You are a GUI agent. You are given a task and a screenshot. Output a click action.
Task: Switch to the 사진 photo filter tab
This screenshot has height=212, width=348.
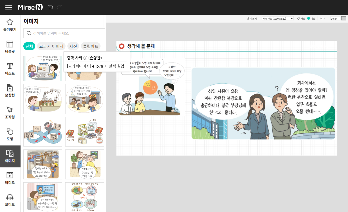(73, 46)
